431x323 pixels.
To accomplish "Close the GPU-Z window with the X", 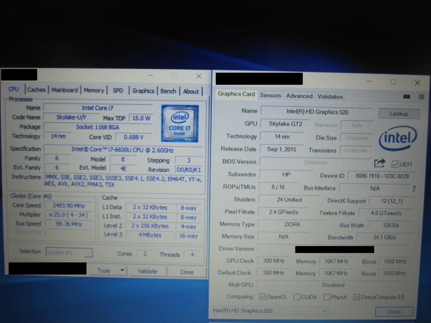I will point(417,83).
